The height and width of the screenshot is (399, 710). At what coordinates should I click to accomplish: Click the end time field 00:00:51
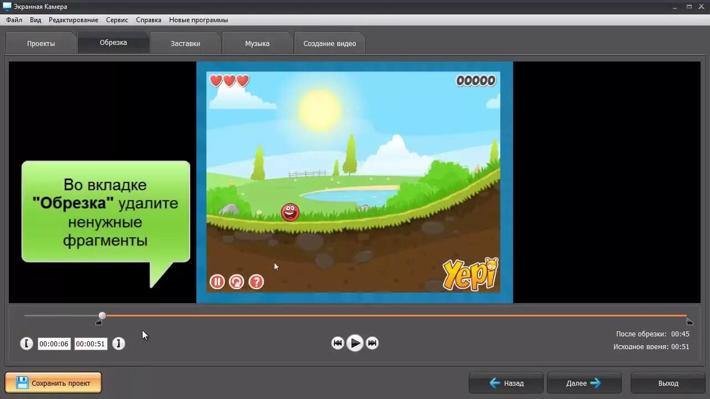click(x=90, y=344)
